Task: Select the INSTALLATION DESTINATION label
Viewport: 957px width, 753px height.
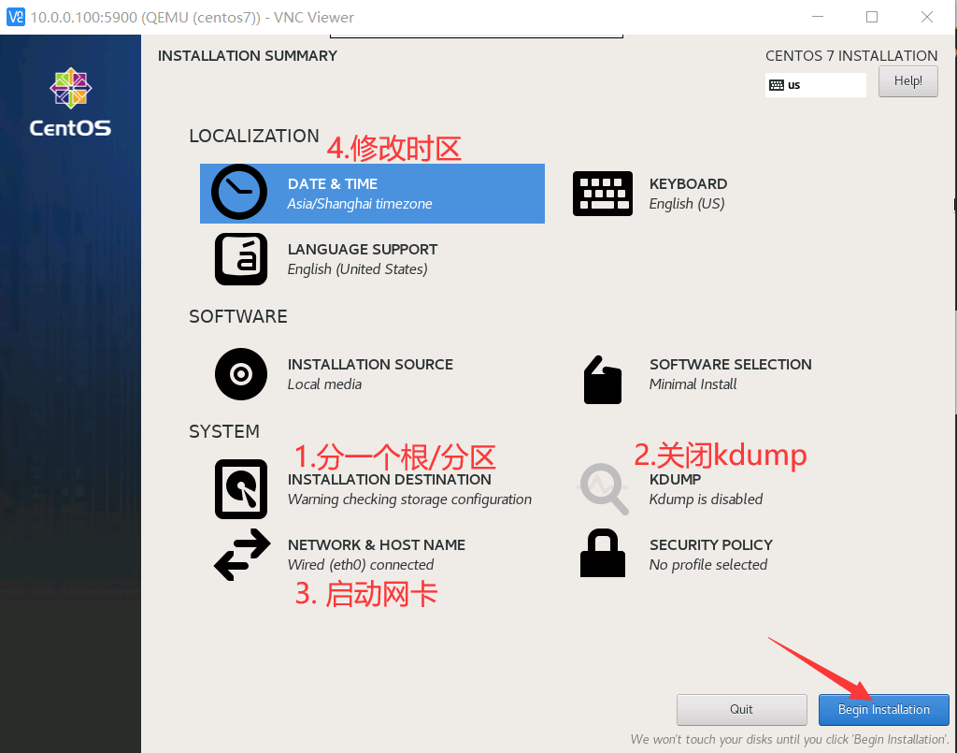Action: click(x=390, y=480)
